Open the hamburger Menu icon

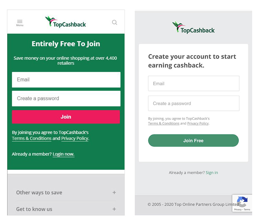20,23
